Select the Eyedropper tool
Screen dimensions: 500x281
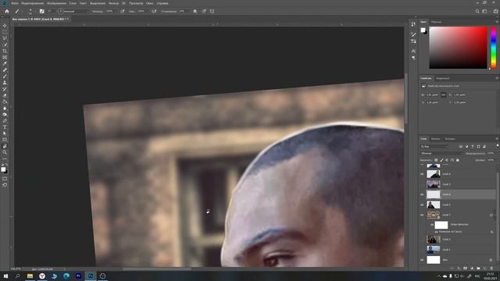click(5, 64)
